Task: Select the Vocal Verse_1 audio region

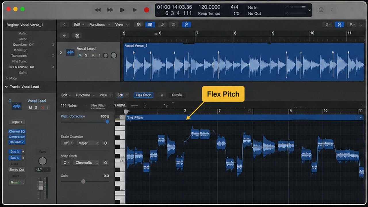Action: (244, 62)
